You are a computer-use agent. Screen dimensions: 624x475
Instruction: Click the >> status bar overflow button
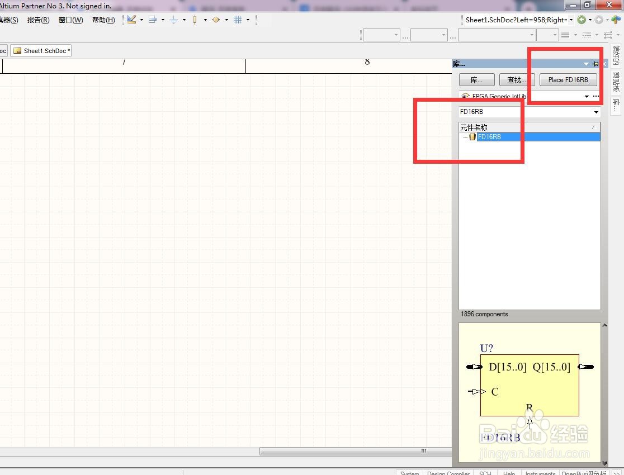click(616, 473)
